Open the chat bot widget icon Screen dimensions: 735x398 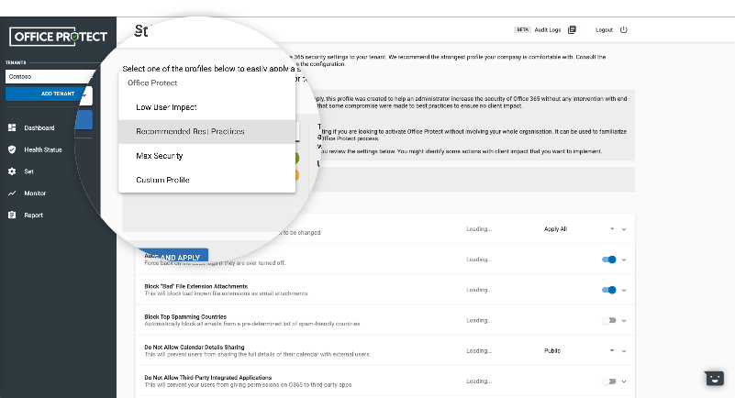[713, 378]
